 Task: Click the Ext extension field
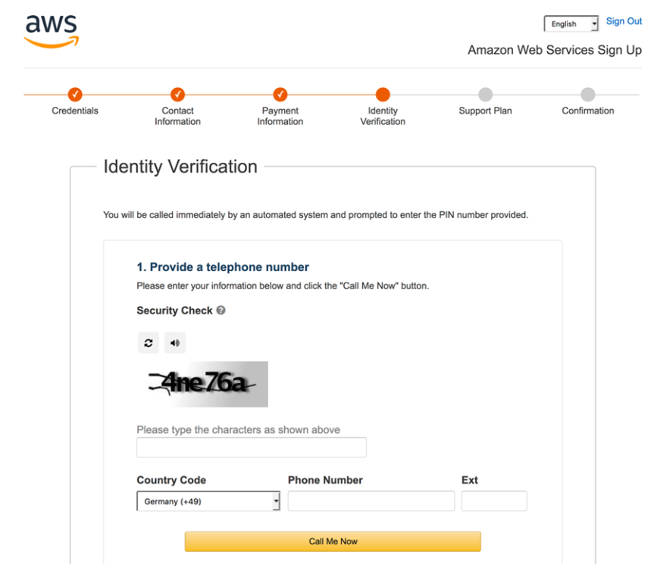coord(493,501)
